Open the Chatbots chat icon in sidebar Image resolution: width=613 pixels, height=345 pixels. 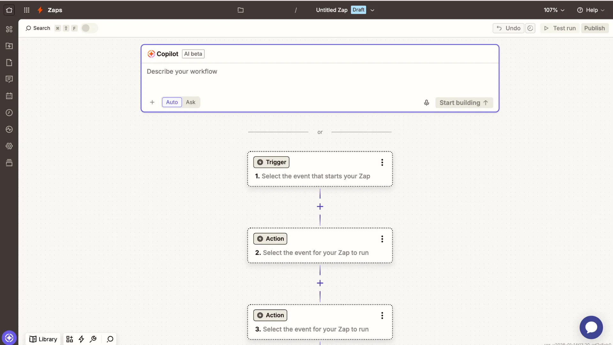tap(9, 79)
